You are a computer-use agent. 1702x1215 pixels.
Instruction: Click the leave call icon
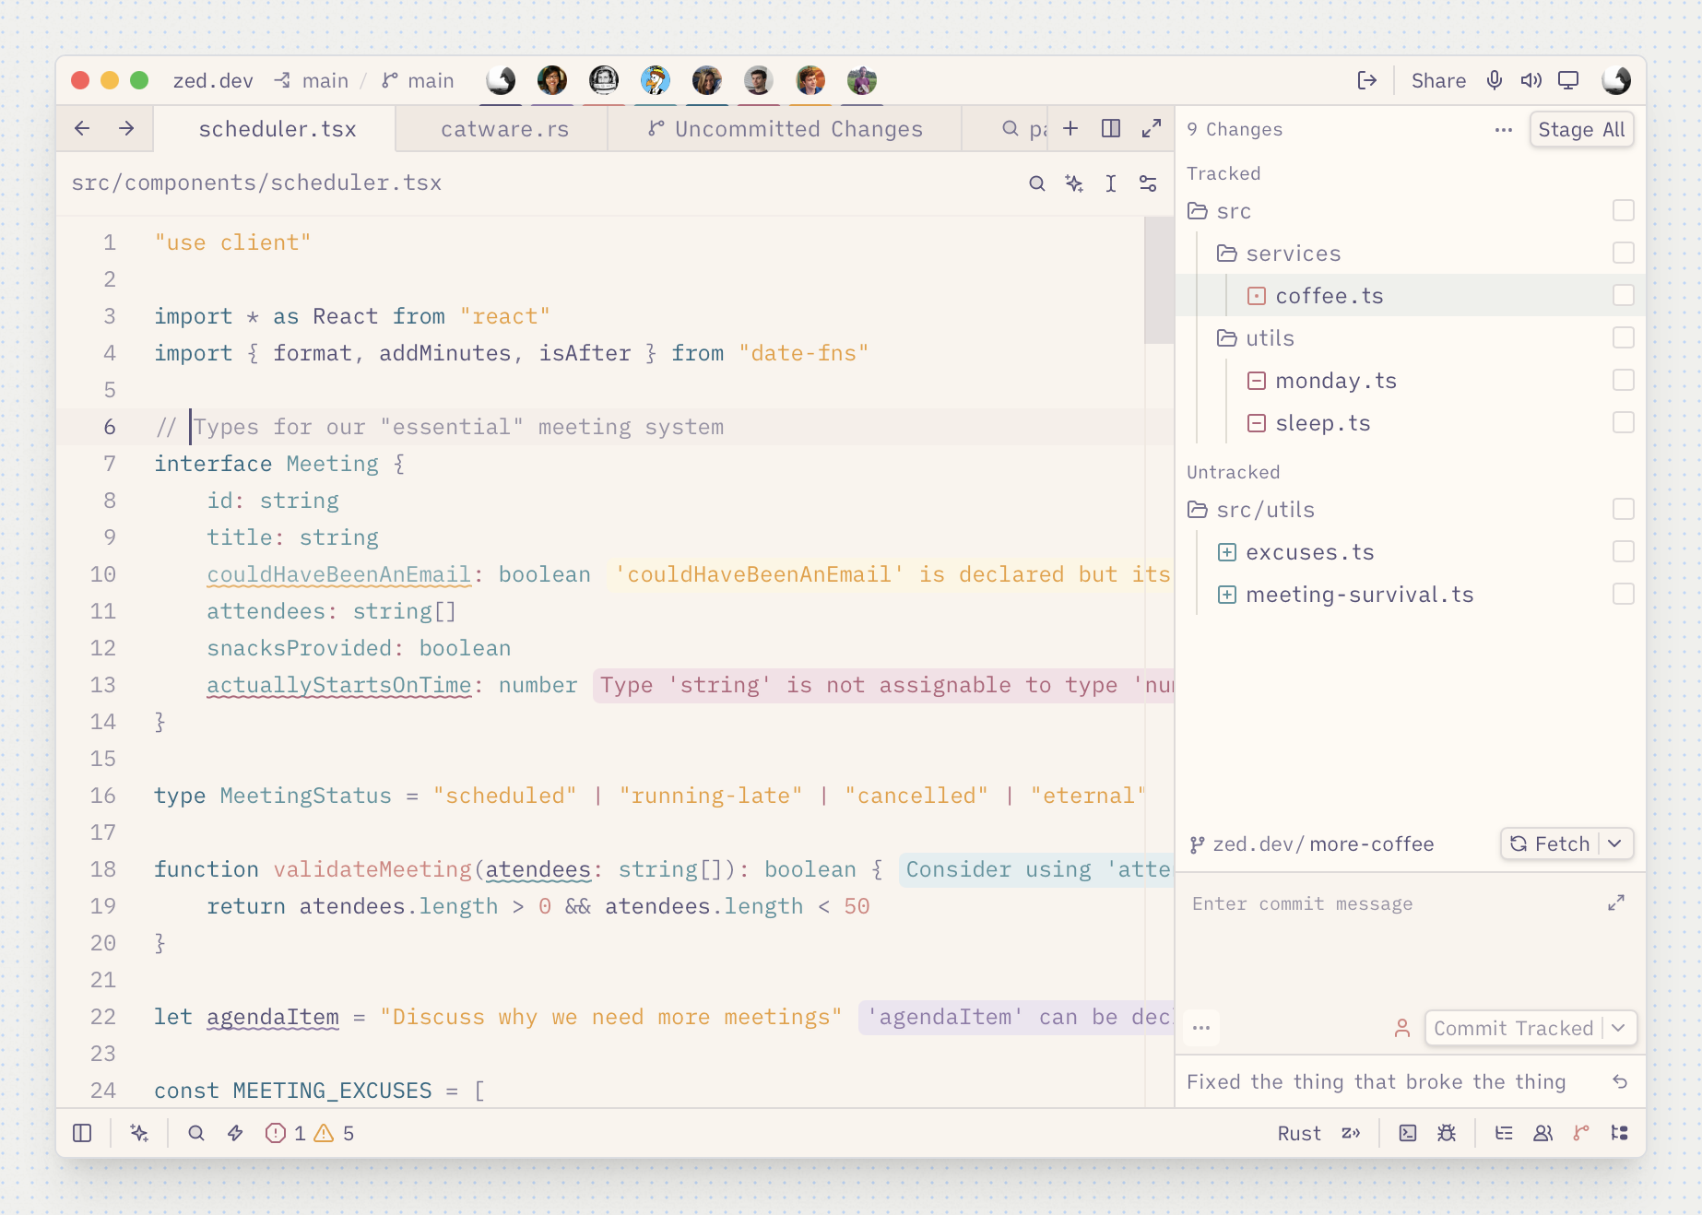click(1367, 80)
